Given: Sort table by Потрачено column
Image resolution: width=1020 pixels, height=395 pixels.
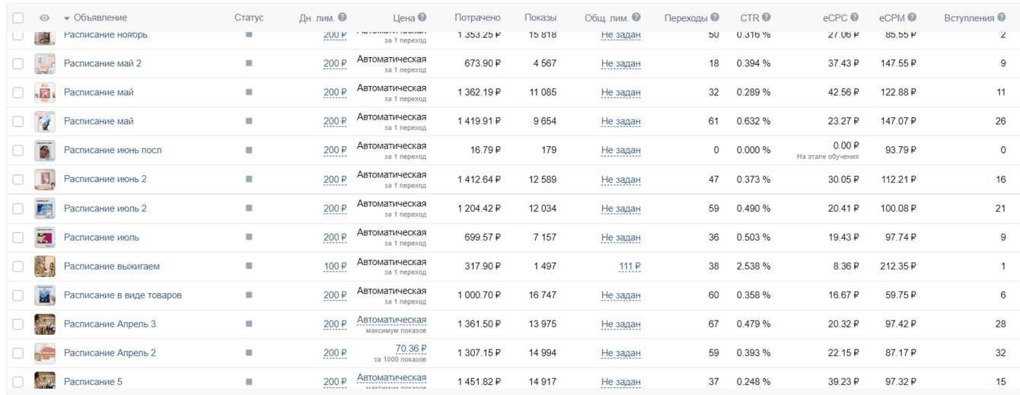Looking at the screenshot, I should [477, 18].
